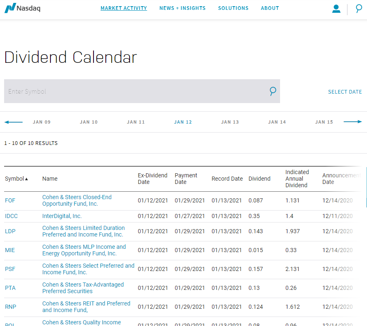
Task: Sort table by Symbol column arrow
Action: (x=26, y=179)
